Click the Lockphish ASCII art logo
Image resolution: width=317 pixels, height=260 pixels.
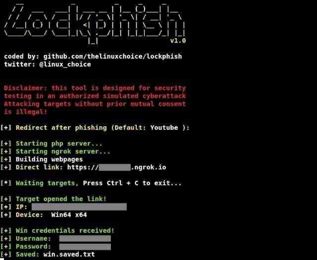click(x=95, y=24)
